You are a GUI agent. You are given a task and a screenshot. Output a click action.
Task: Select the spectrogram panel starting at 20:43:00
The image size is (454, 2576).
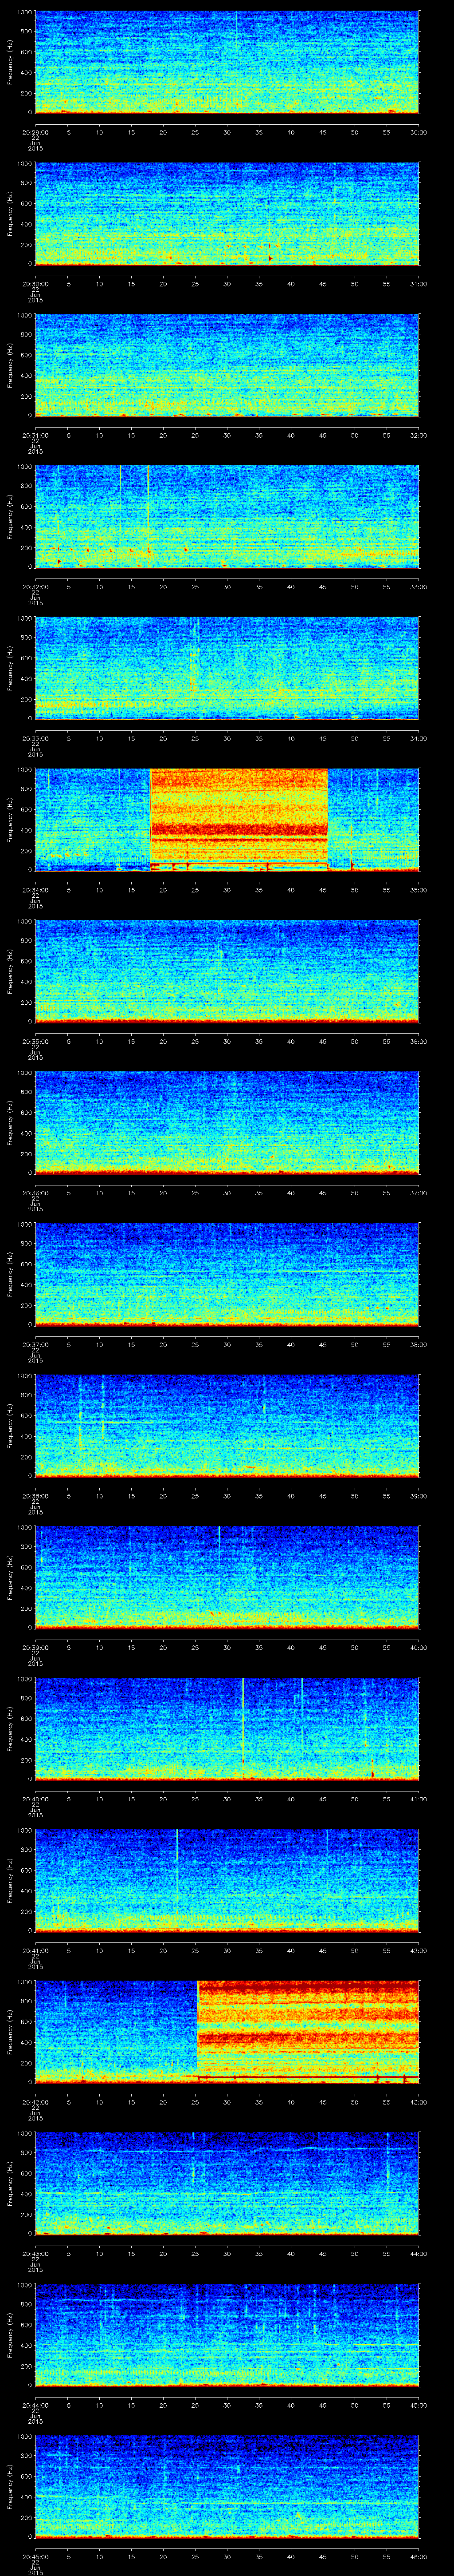click(227, 2183)
